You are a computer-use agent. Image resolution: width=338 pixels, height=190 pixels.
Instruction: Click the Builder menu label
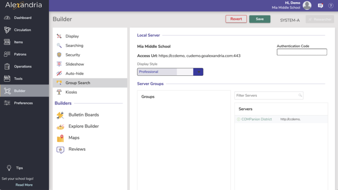pos(20,91)
